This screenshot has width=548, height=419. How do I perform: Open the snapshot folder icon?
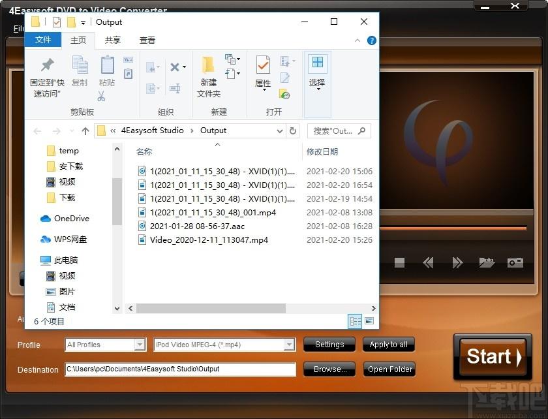click(487, 262)
